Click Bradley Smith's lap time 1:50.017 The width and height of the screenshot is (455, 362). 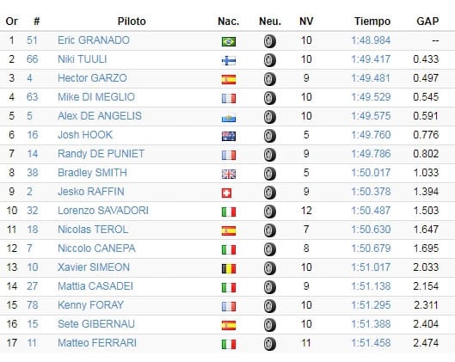click(x=371, y=173)
